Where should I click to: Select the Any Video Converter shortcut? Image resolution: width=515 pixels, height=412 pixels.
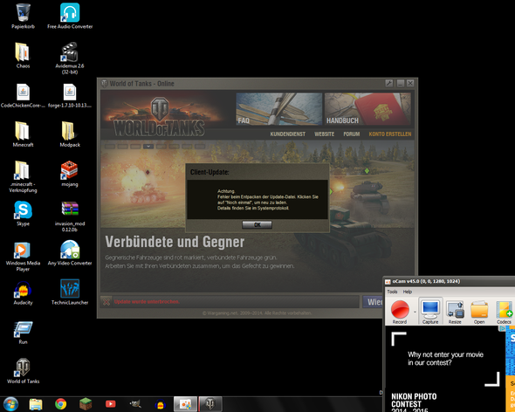pyautogui.click(x=70, y=252)
